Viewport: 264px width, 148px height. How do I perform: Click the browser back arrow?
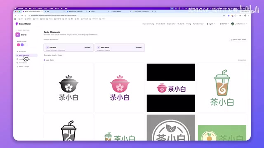pyautogui.click(x=15, y=16)
